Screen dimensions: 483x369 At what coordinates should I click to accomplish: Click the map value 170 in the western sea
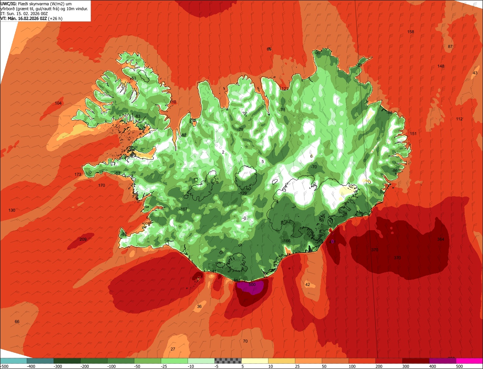coord(102,185)
